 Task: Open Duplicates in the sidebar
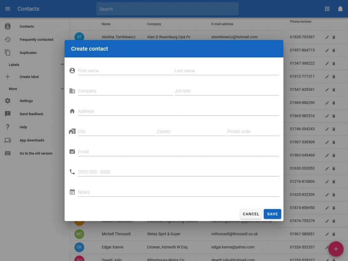28,53
